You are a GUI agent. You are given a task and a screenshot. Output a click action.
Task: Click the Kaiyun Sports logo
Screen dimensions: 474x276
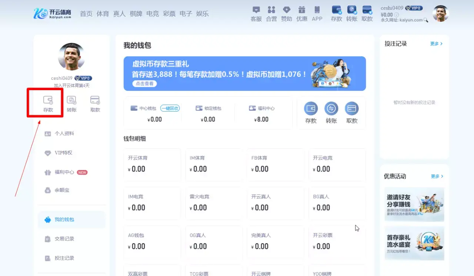[x=52, y=14]
